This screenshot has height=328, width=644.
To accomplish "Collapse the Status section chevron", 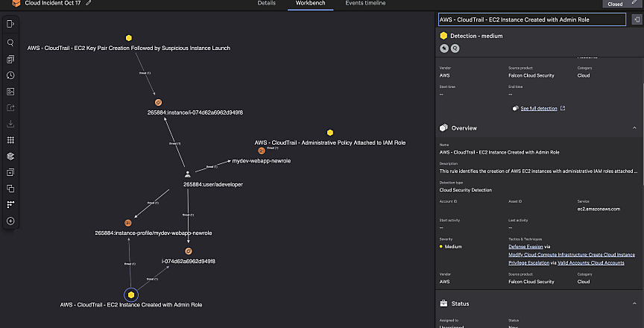I will pyautogui.click(x=634, y=304).
